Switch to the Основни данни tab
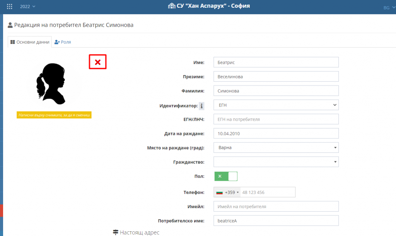The image size is (396, 236). [29, 42]
